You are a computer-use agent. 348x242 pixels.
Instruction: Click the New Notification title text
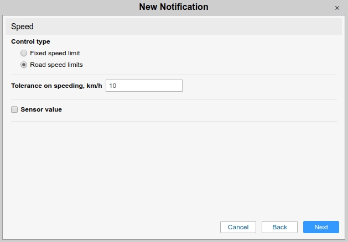(174, 7)
